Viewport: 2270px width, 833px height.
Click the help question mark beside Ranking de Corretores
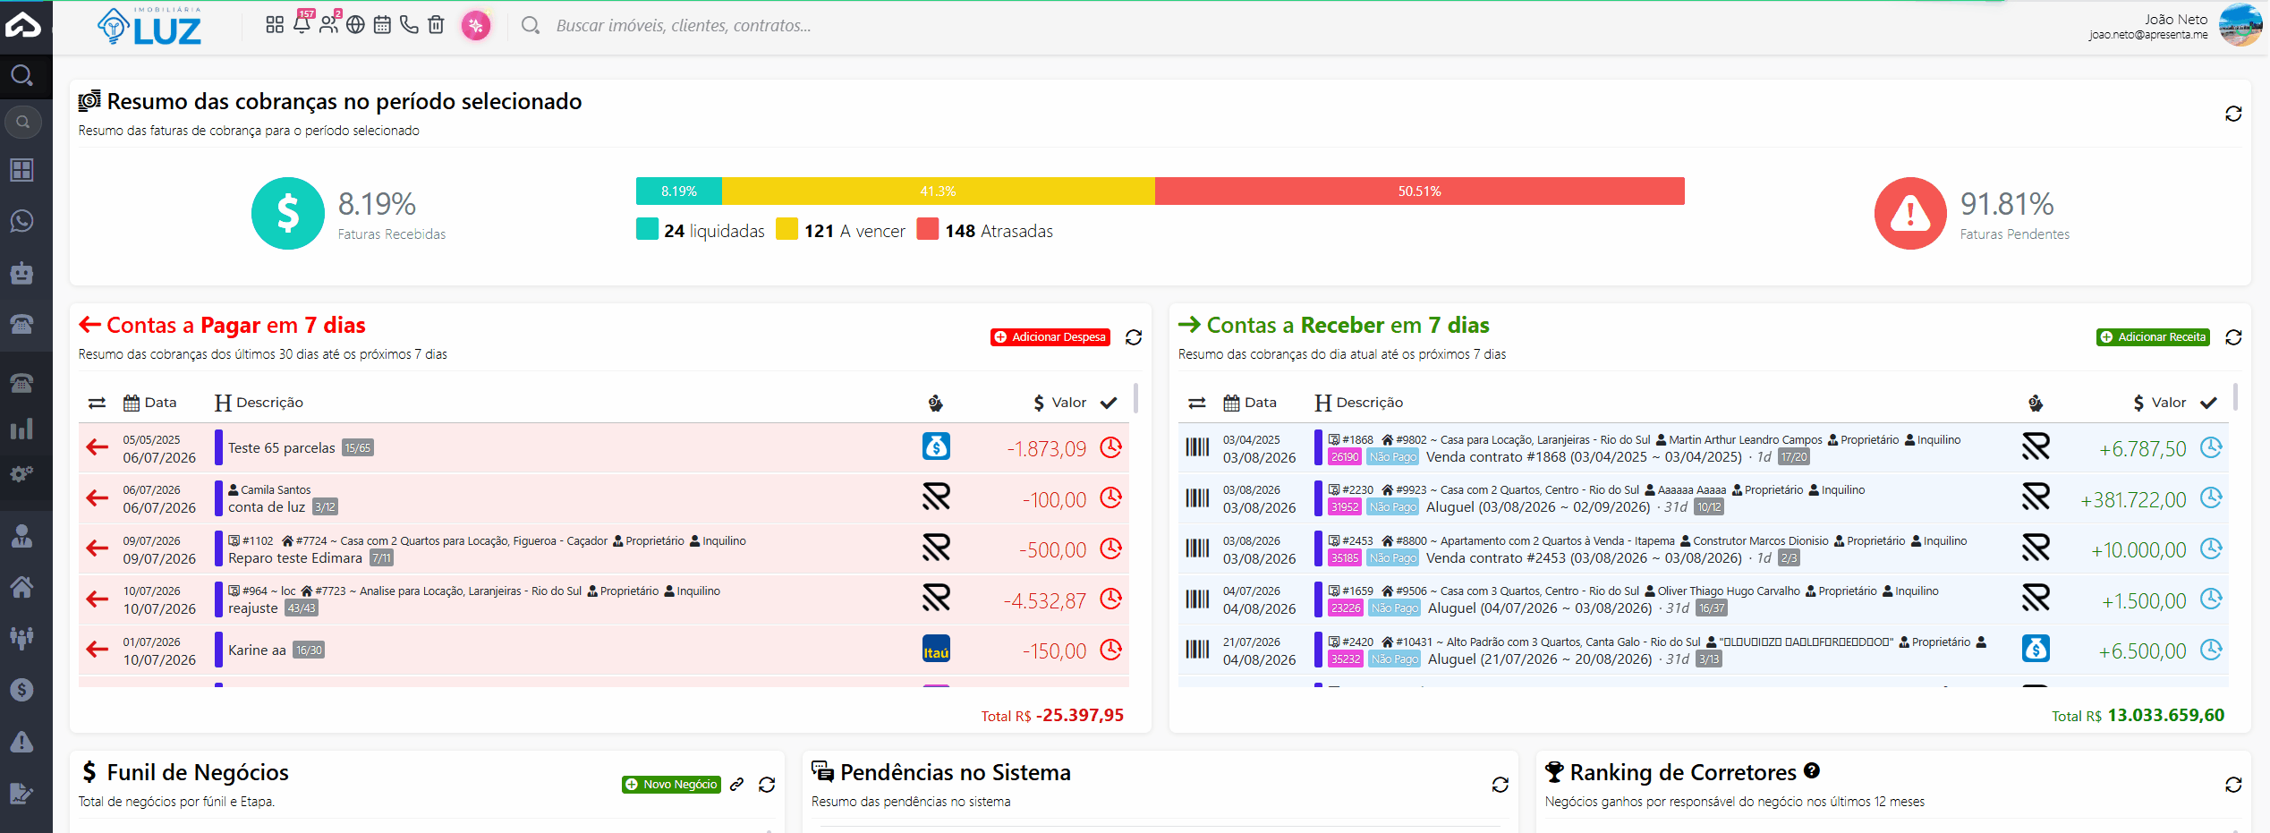coord(1812,770)
